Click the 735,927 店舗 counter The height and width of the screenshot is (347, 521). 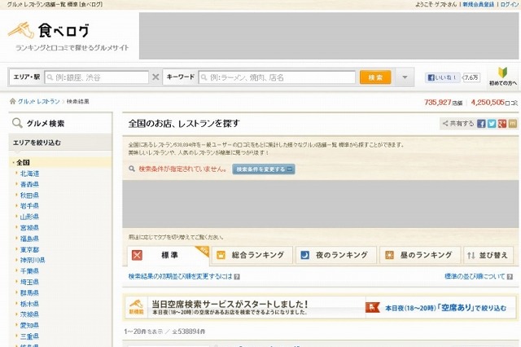click(x=443, y=103)
